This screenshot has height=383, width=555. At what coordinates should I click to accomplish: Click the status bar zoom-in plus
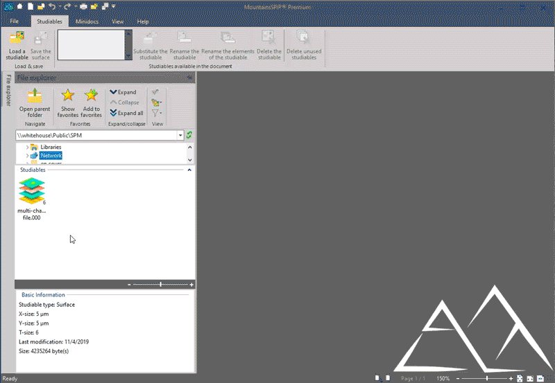tap(511, 378)
